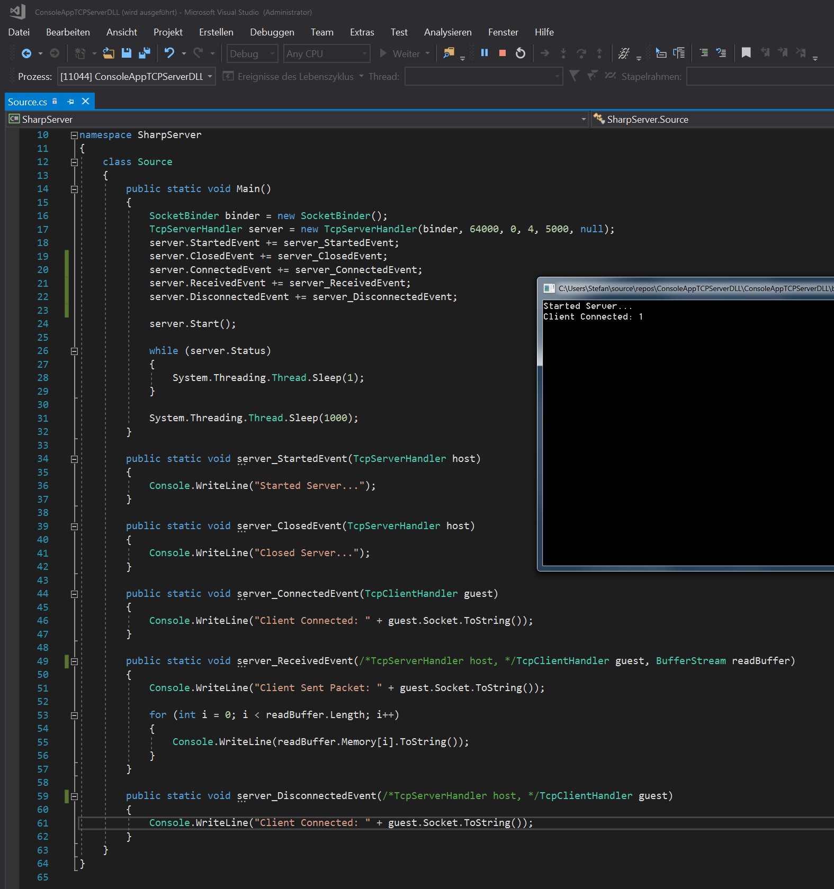
Task: Collapse the server_StartedEvent method outline
Action: (74, 459)
